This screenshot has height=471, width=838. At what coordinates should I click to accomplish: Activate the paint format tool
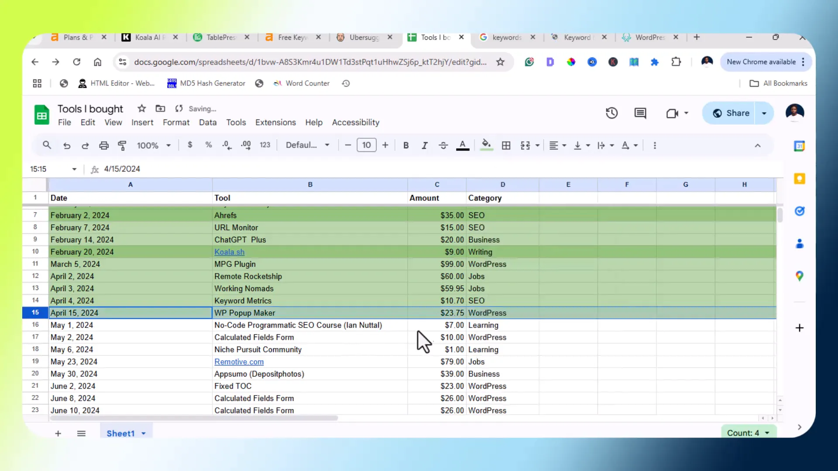click(x=122, y=145)
